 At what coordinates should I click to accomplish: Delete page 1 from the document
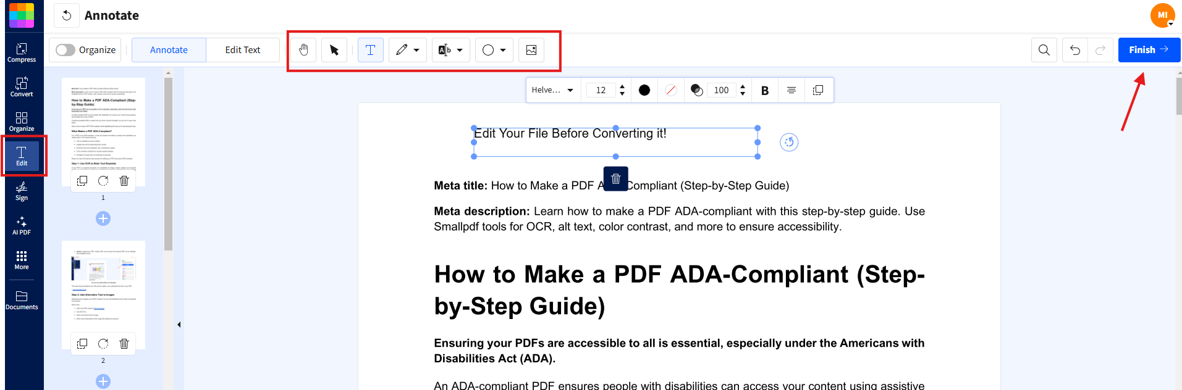[124, 181]
